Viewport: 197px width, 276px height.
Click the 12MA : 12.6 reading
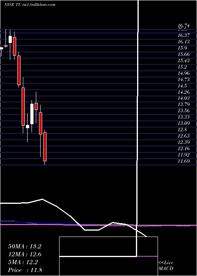click(24, 254)
